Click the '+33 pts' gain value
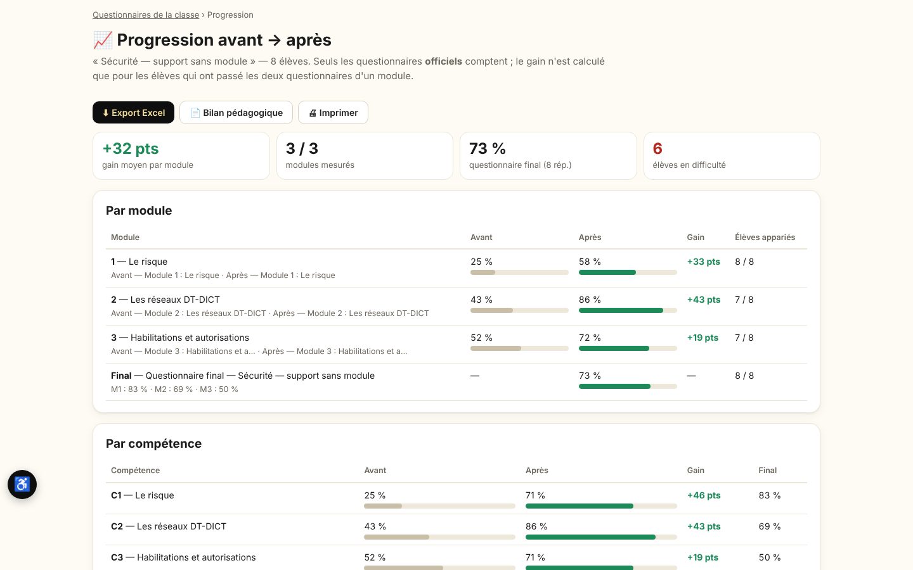 pyautogui.click(x=704, y=262)
